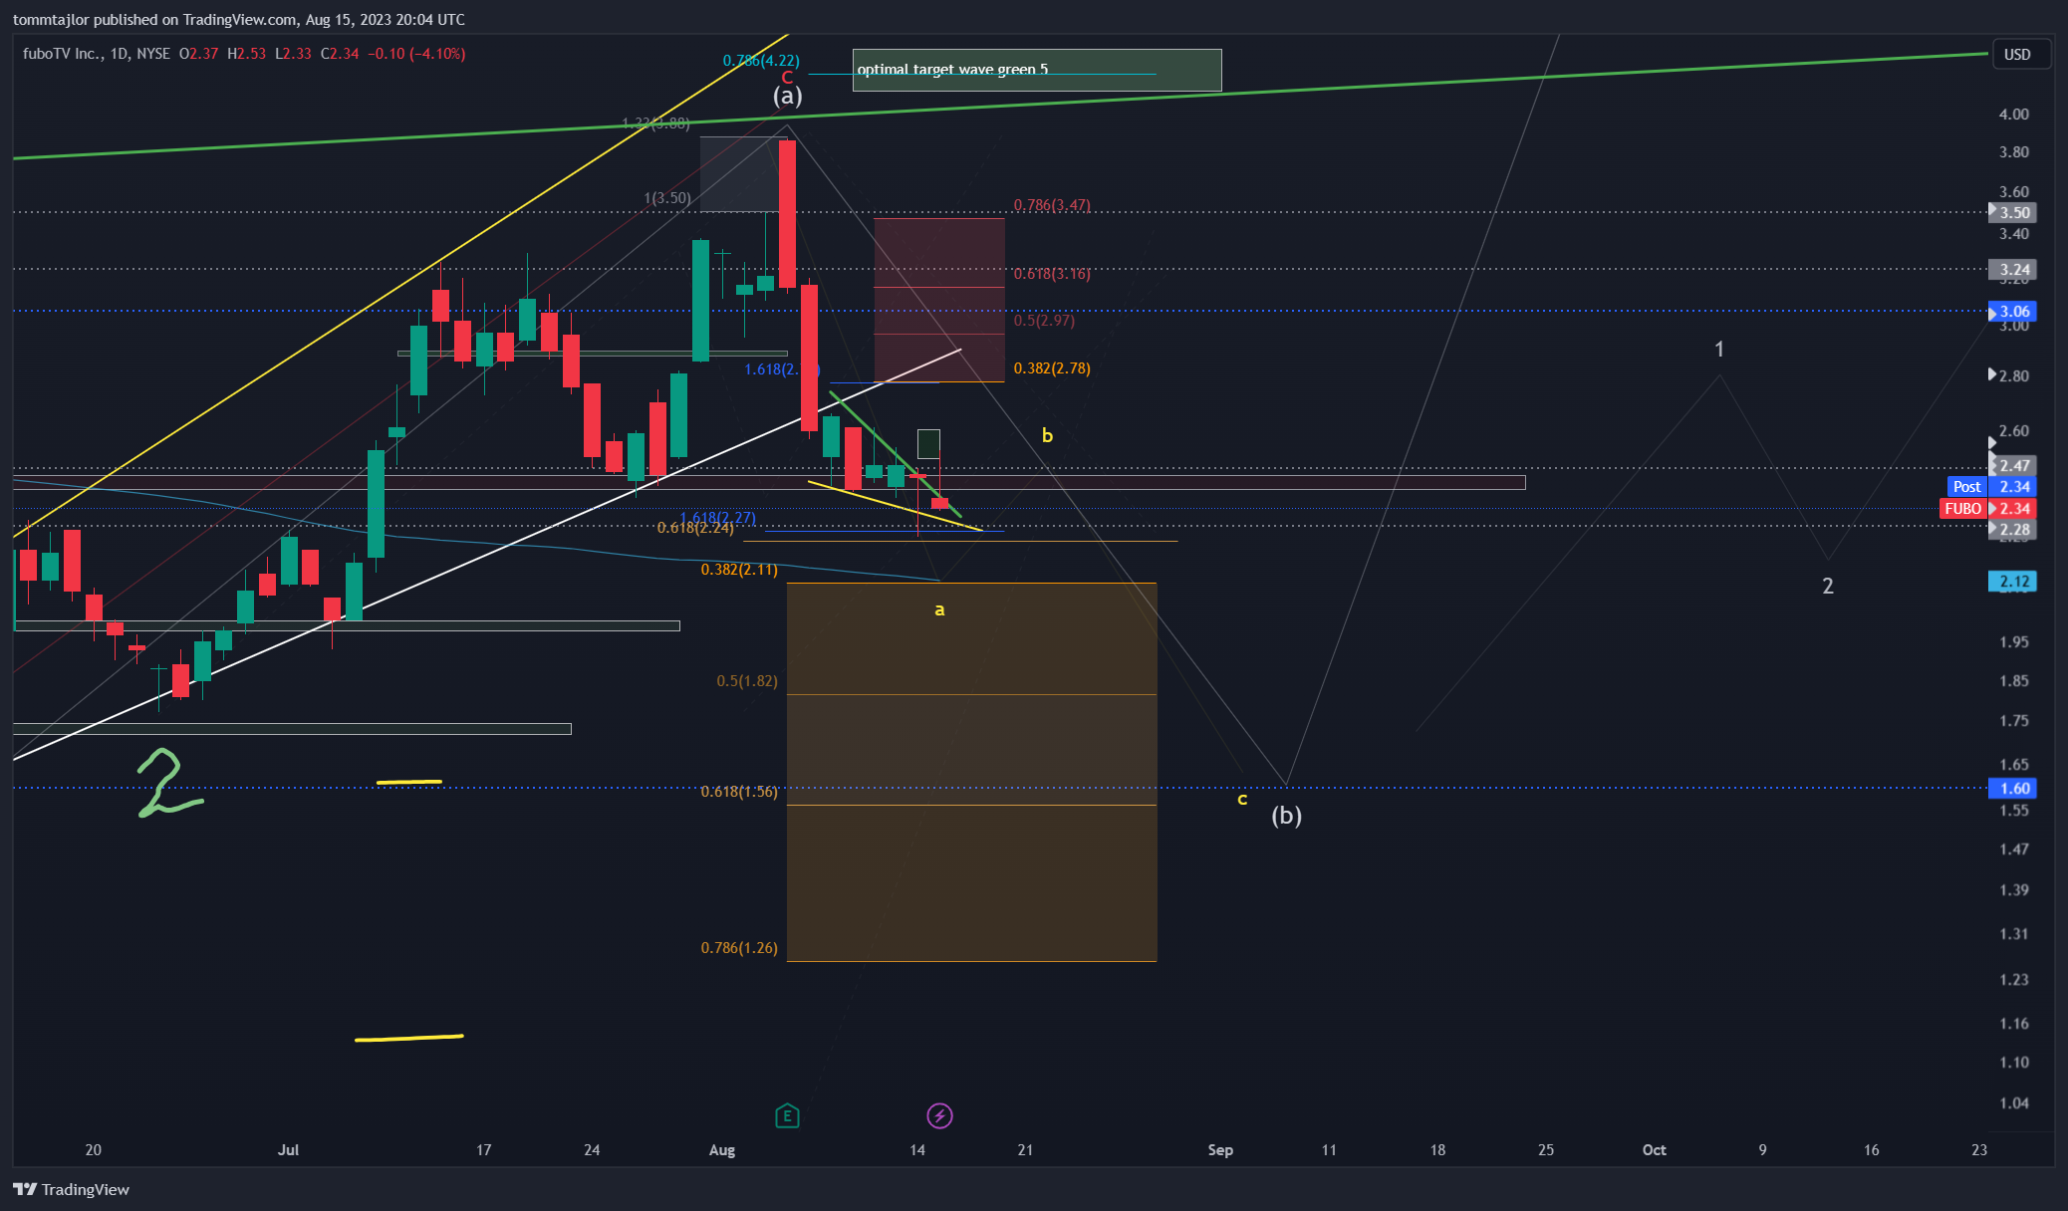Click the white (b) wave label
Image resolution: width=2068 pixels, height=1211 pixels.
click(1286, 816)
